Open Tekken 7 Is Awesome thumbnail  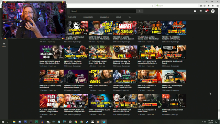pyautogui.click(x=174, y=28)
